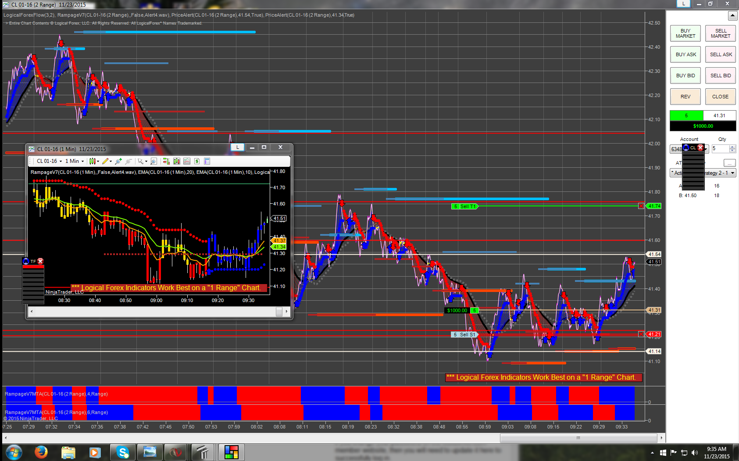Open Strategies dollar icon in 1 Min chart toolbar

(x=197, y=161)
